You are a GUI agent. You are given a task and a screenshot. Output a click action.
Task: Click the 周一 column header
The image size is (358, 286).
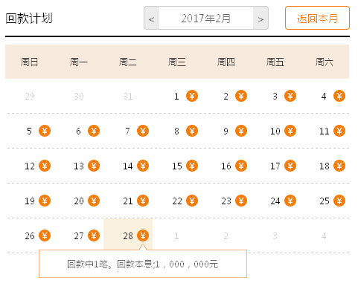point(79,62)
